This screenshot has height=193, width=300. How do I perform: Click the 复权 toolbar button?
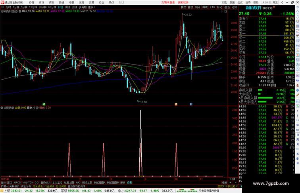[x=183, y=7]
